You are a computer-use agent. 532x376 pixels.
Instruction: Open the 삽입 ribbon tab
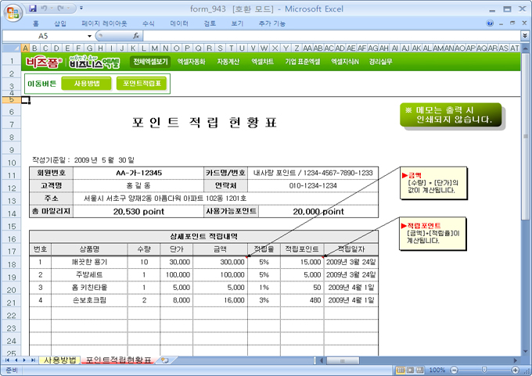click(x=60, y=23)
